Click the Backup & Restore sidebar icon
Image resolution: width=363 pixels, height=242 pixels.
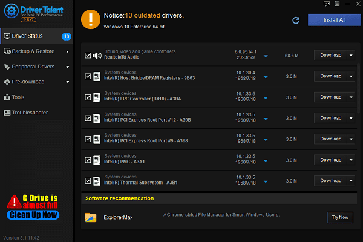click(x=7, y=51)
